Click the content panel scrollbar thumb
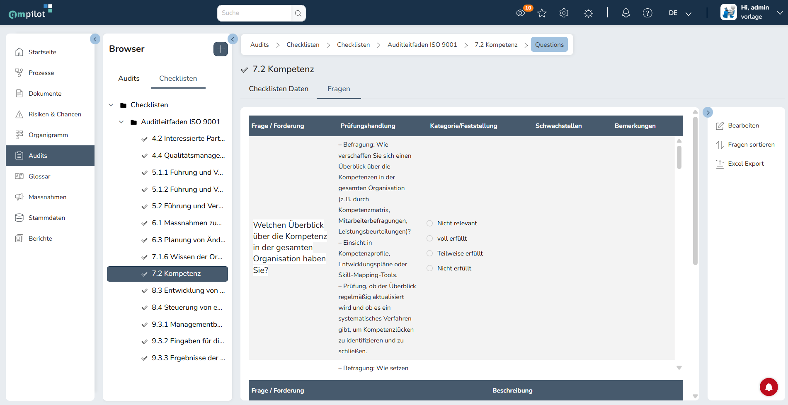The height and width of the screenshot is (405, 788). point(695,190)
